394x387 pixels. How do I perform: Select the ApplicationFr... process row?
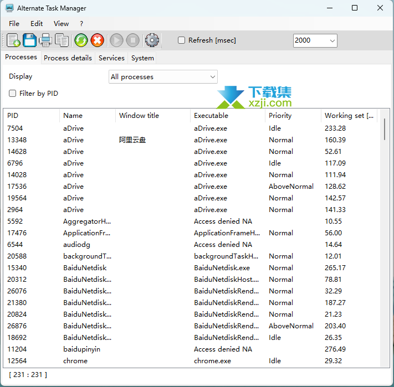point(191,233)
